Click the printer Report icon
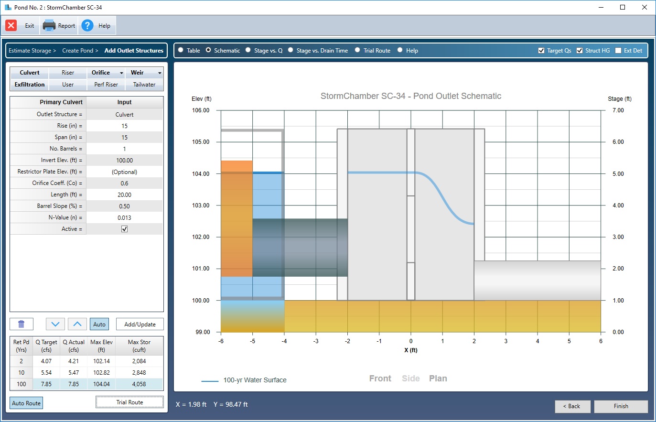656x422 pixels. click(x=49, y=26)
